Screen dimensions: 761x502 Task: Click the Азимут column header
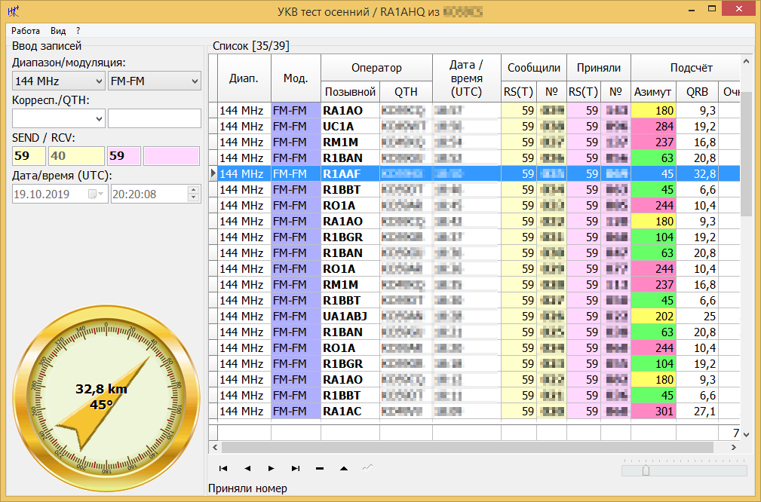tap(652, 92)
